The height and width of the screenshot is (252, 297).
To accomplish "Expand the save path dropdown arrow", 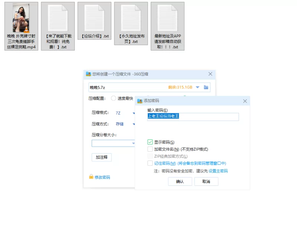I will (x=198, y=87).
